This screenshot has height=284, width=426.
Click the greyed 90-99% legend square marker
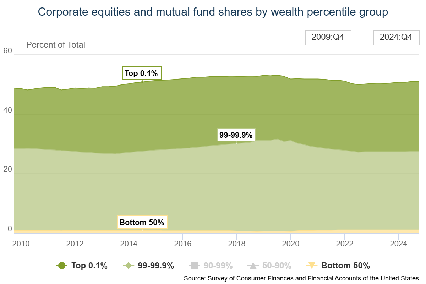(194, 266)
